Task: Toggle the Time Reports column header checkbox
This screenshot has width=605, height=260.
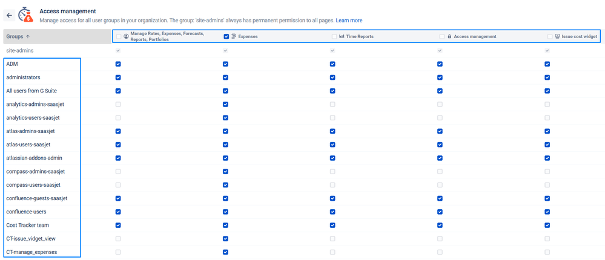Action: tap(334, 37)
